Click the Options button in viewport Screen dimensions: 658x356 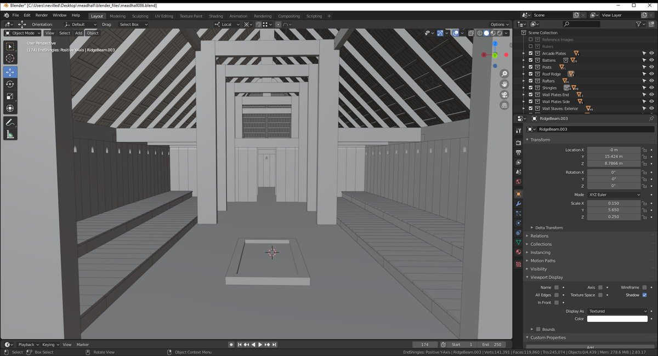(500, 24)
